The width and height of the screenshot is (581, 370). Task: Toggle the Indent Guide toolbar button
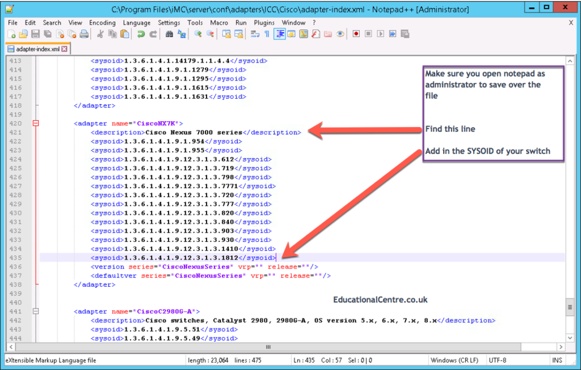click(x=279, y=34)
